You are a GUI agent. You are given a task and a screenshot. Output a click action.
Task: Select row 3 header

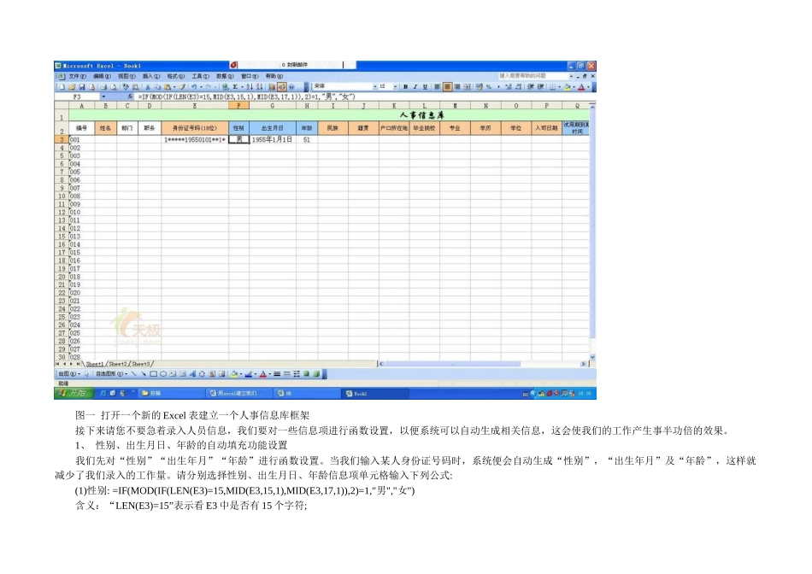pos(61,139)
